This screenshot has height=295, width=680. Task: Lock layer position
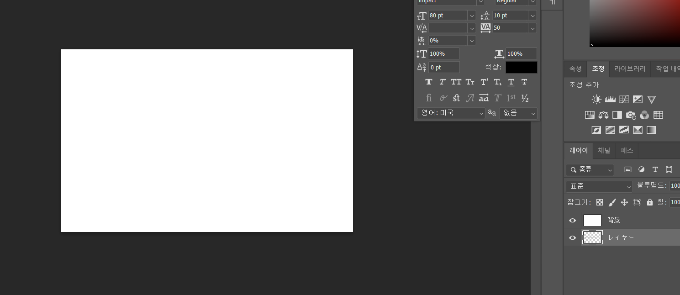pos(625,202)
